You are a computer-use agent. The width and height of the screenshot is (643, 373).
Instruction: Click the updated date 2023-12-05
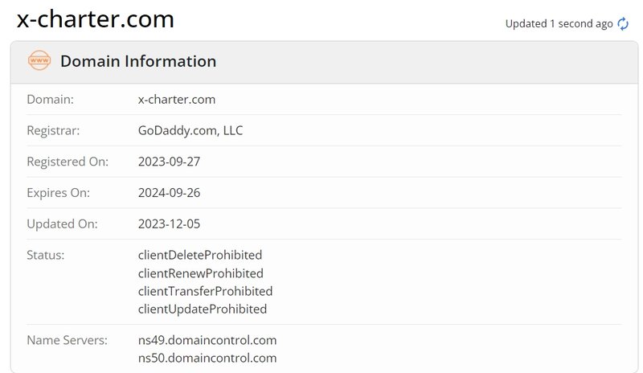[169, 223]
